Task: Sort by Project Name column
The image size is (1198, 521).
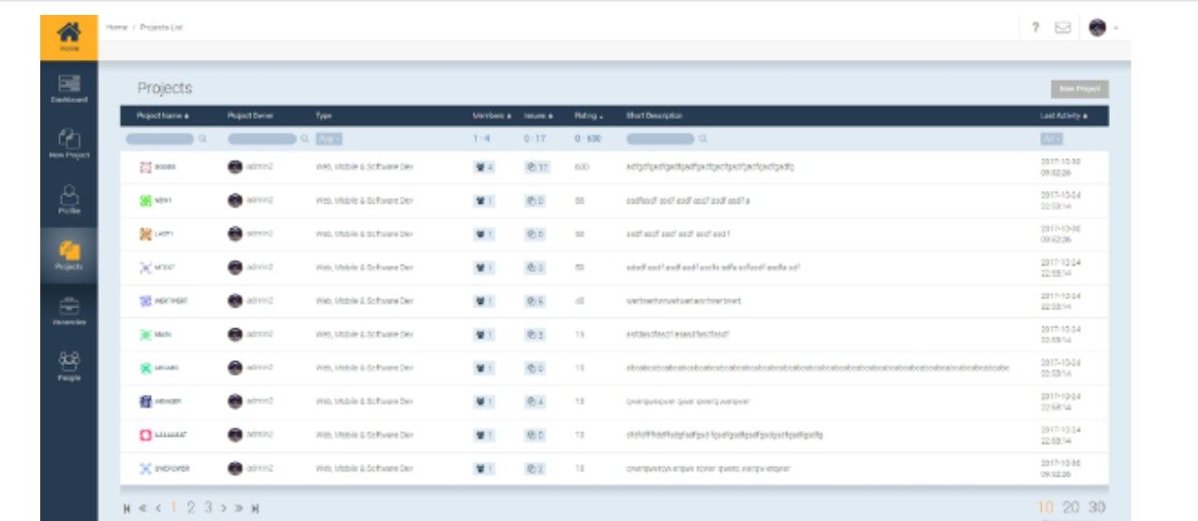Action: click(163, 116)
